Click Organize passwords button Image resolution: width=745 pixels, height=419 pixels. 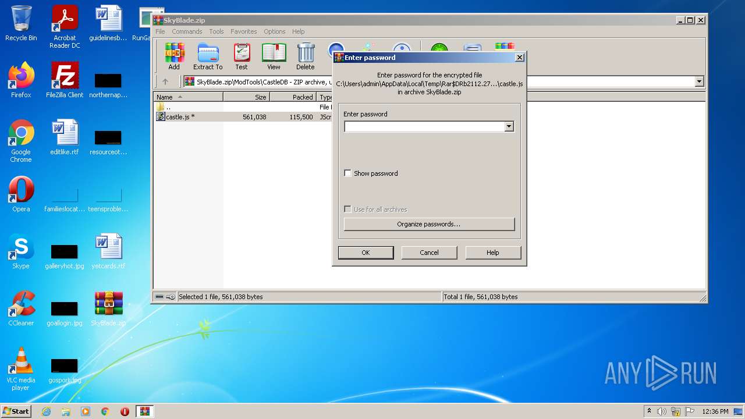tap(429, 224)
